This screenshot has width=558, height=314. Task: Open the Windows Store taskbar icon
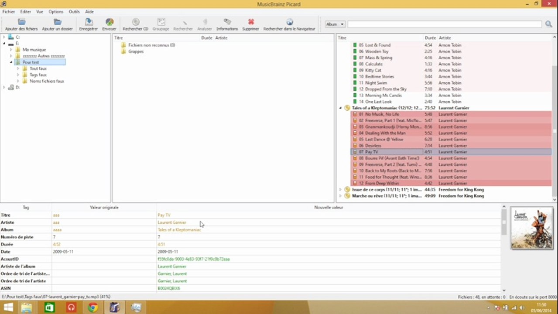(49, 307)
